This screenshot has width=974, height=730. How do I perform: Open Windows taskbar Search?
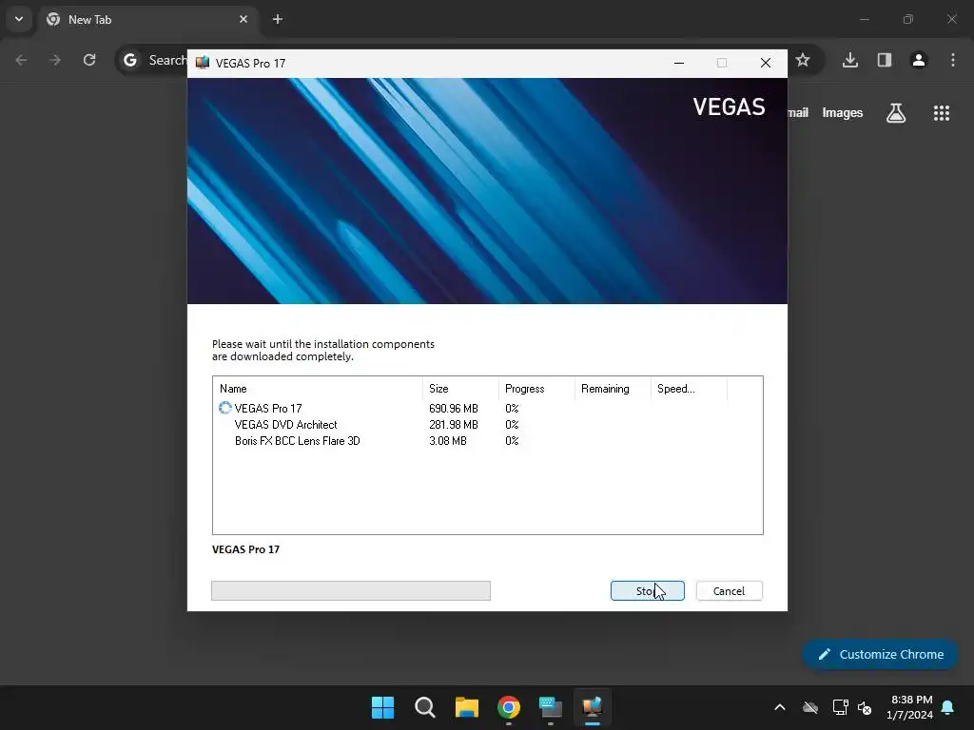click(425, 707)
